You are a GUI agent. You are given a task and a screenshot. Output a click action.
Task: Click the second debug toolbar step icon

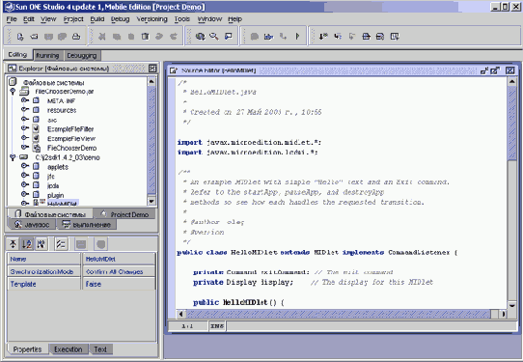pos(338,37)
